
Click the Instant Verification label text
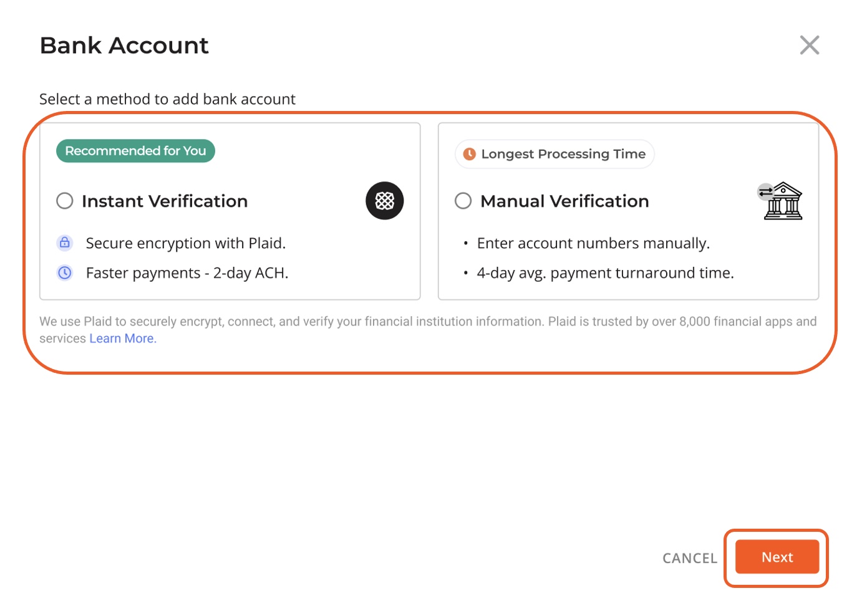coord(165,201)
